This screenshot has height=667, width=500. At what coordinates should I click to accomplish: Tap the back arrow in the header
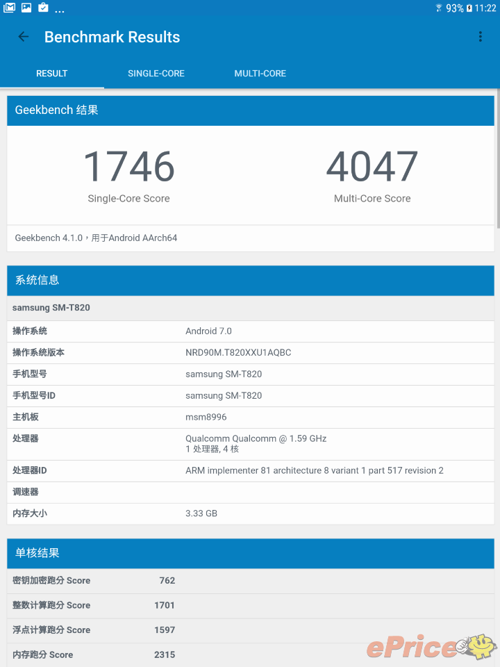(x=24, y=37)
